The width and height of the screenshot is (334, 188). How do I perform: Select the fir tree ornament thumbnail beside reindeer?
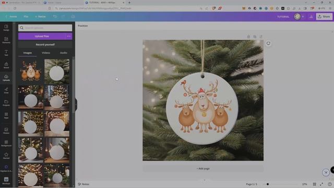tap(57, 72)
